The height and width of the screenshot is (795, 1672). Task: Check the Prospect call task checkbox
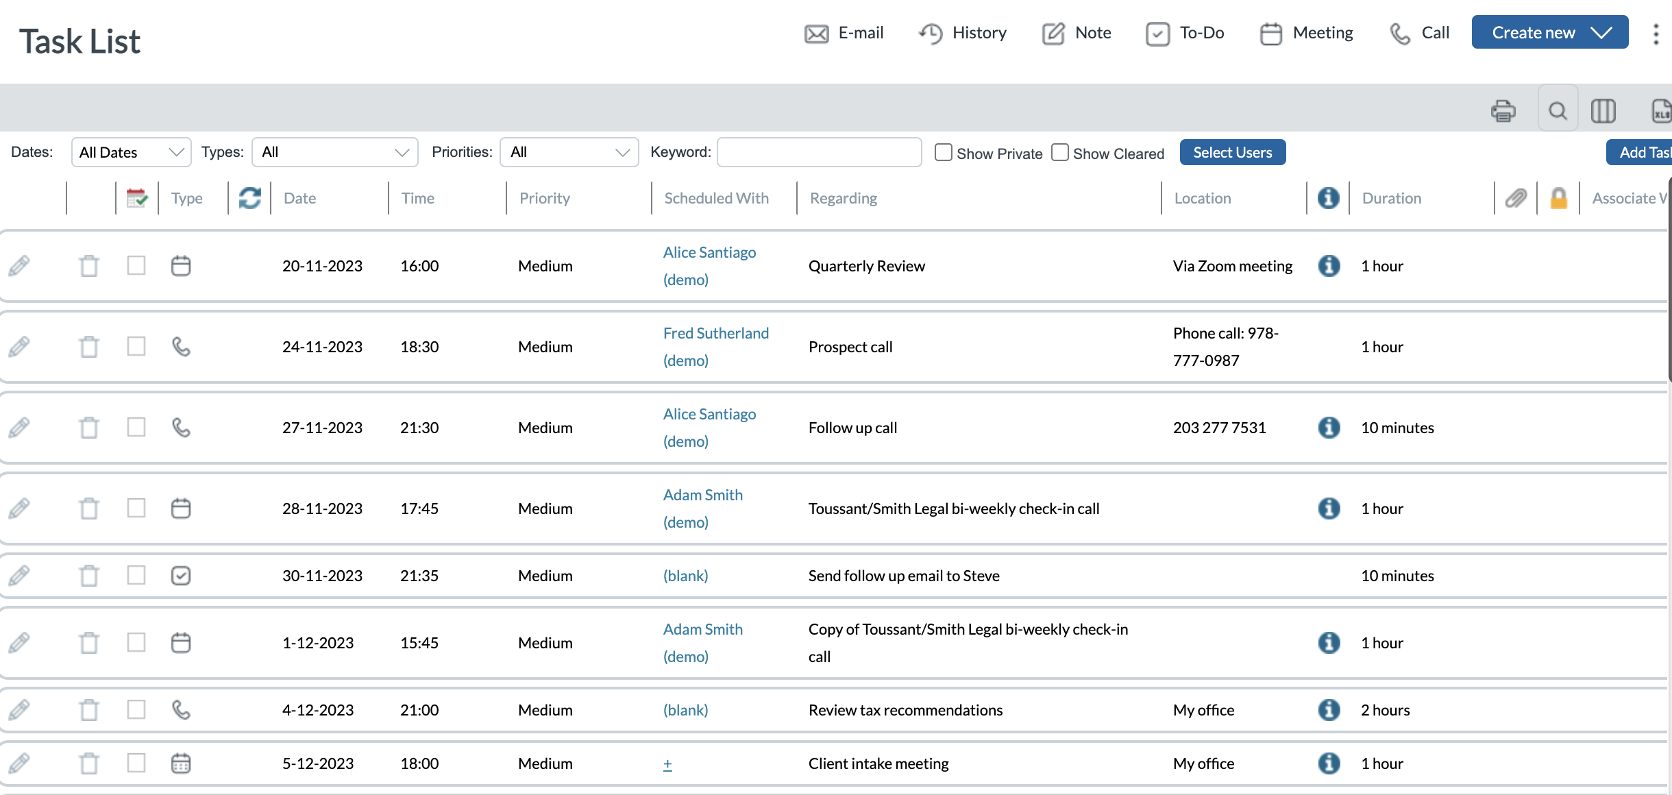136,347
